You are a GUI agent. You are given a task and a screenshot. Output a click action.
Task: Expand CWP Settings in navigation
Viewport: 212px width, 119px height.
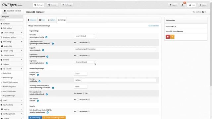12,28
